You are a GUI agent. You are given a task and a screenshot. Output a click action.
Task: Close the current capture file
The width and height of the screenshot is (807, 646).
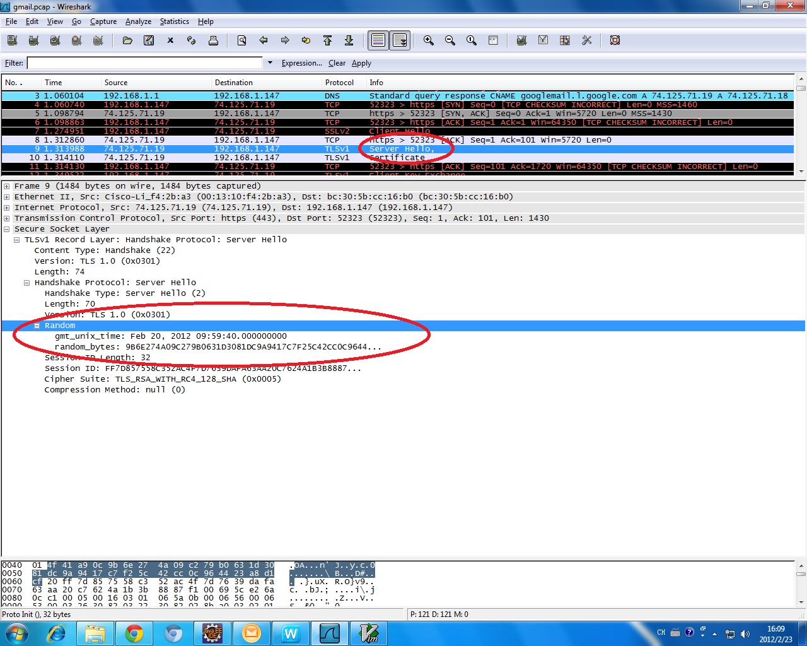(170, 40)
